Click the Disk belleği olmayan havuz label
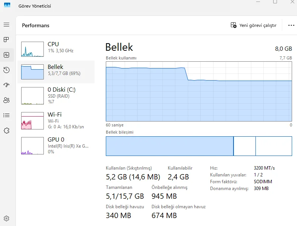297x226 pixels. coord(178,207)
